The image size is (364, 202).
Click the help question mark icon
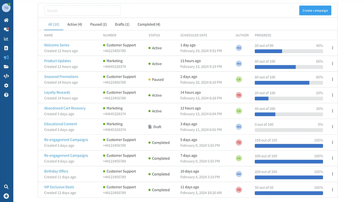point(6,95)
